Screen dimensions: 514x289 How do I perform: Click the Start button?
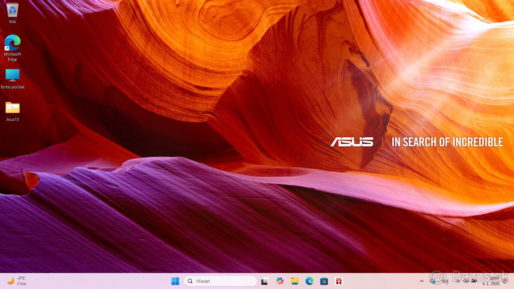click(175, 281)
